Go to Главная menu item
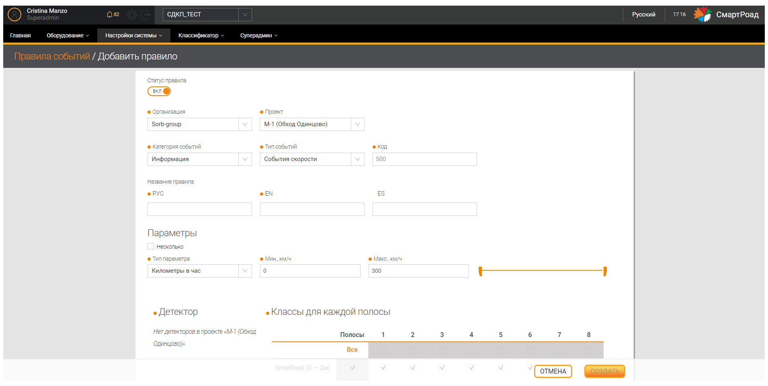 [20, 35]
